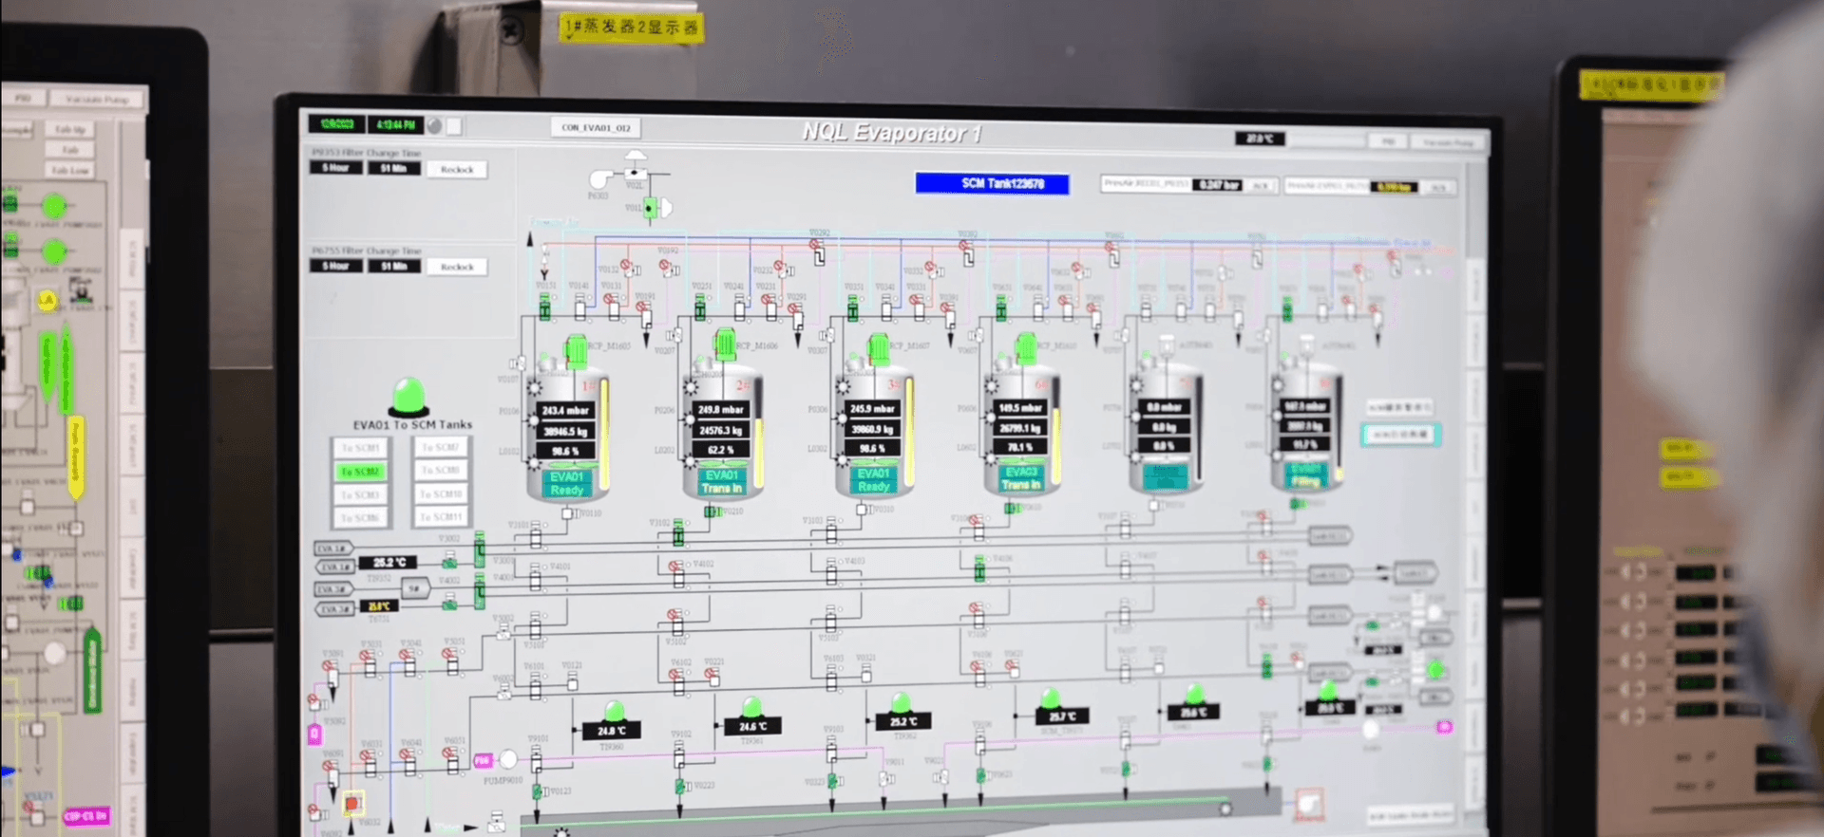This screenshot has height=837, width=1824.
Task: Click the green beacon above EVA01 To SCM Tanks
Action: point(409,396)
